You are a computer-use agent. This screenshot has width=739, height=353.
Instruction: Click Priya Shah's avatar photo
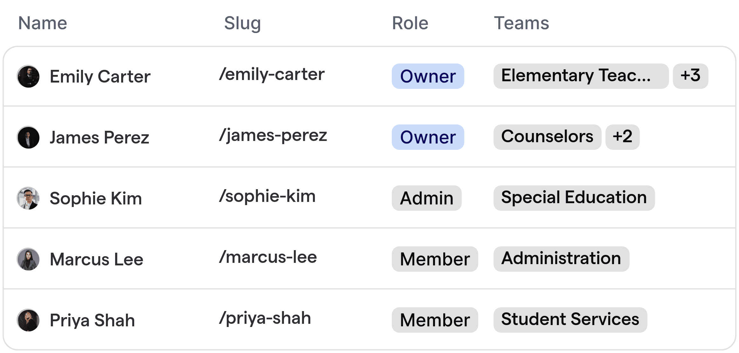tap(28, 320)
